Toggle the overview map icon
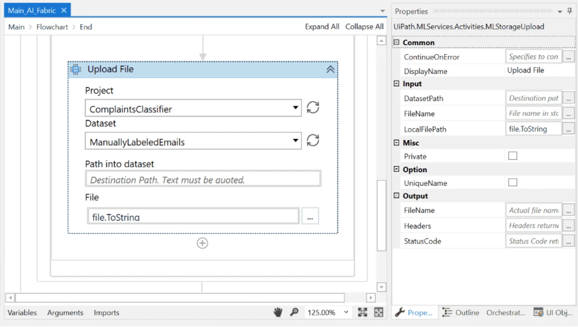The image size is (578, 327). [x=379, y=312]
